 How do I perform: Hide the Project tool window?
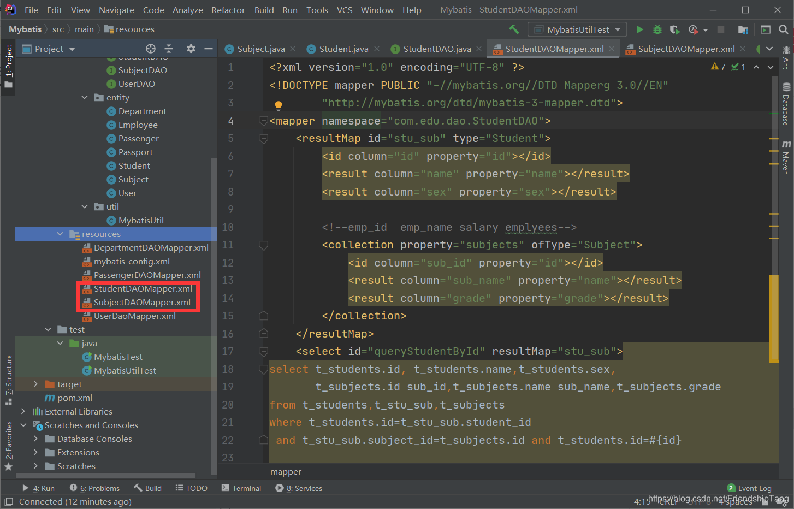coord(209,49)
